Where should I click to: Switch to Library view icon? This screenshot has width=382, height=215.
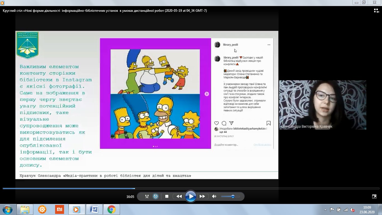pyautogui.click(x=376, y=11)
